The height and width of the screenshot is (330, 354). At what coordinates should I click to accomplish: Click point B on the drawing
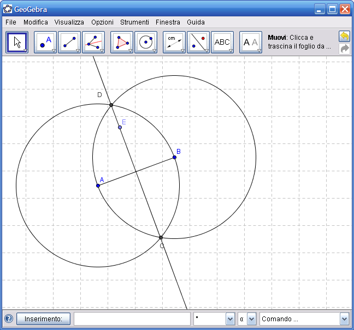coord(174,157)
